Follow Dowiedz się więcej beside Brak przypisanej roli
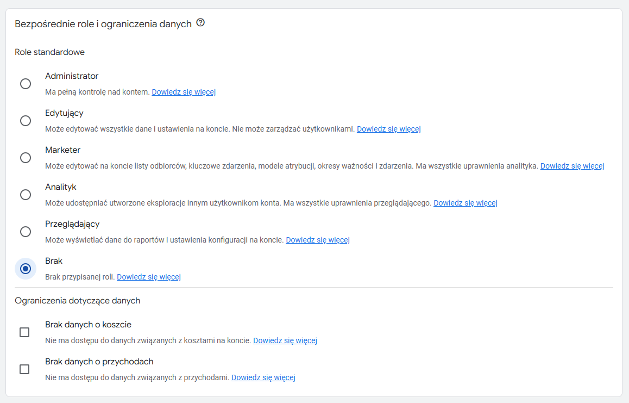 (x=148, y=277)
